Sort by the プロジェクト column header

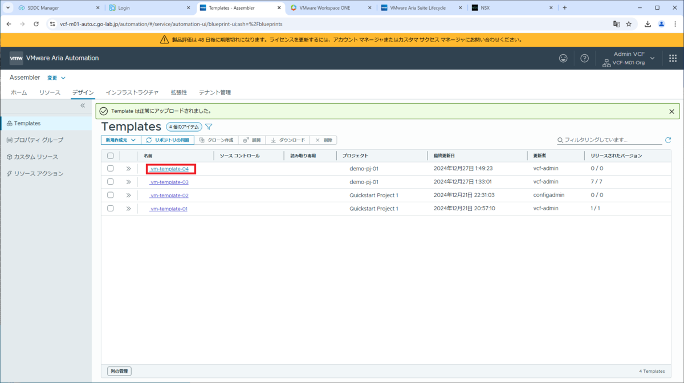click(355, 156)
